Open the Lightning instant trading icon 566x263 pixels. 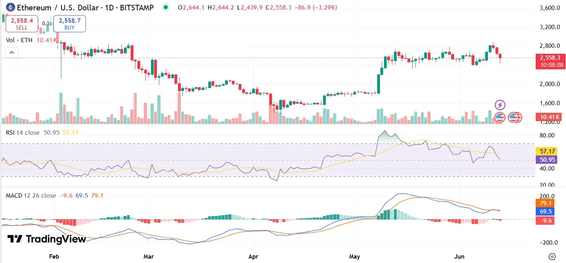click(499, 105)
